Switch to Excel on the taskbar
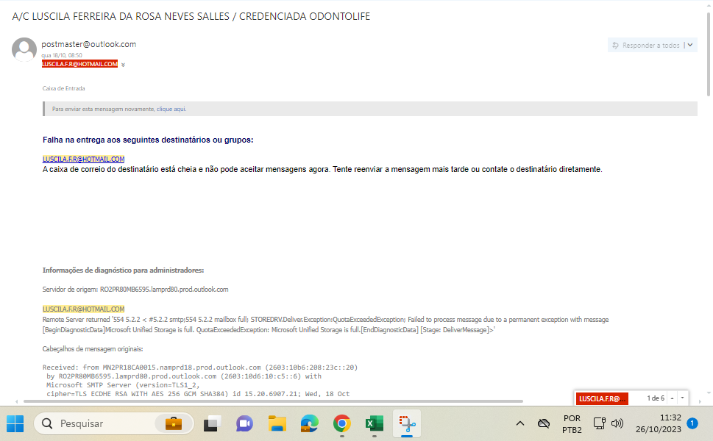Image resolution: width=713 pixels, height=441 pixels. pos(375,424)
